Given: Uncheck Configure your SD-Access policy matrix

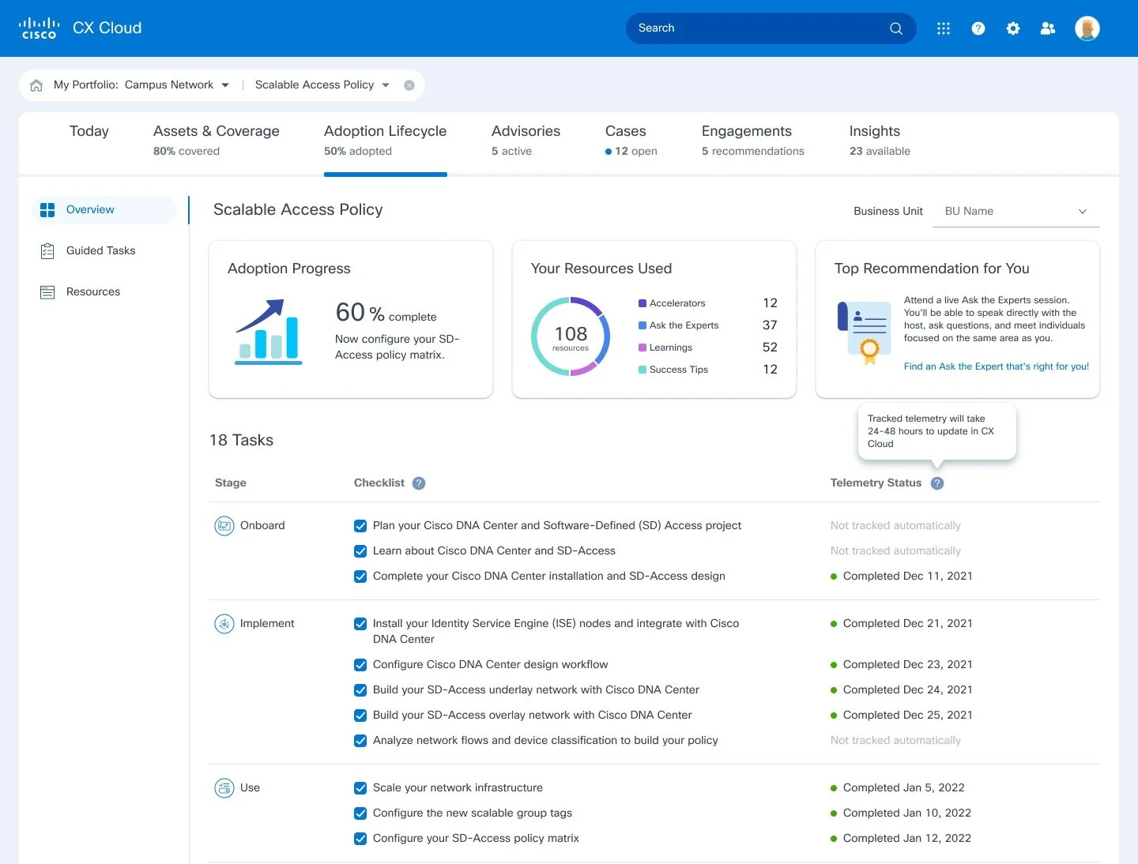Looking at the screenshot, I should 360,839.
